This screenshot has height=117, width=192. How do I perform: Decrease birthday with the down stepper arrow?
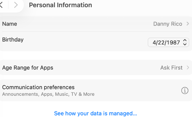click(x=185, y=44)
